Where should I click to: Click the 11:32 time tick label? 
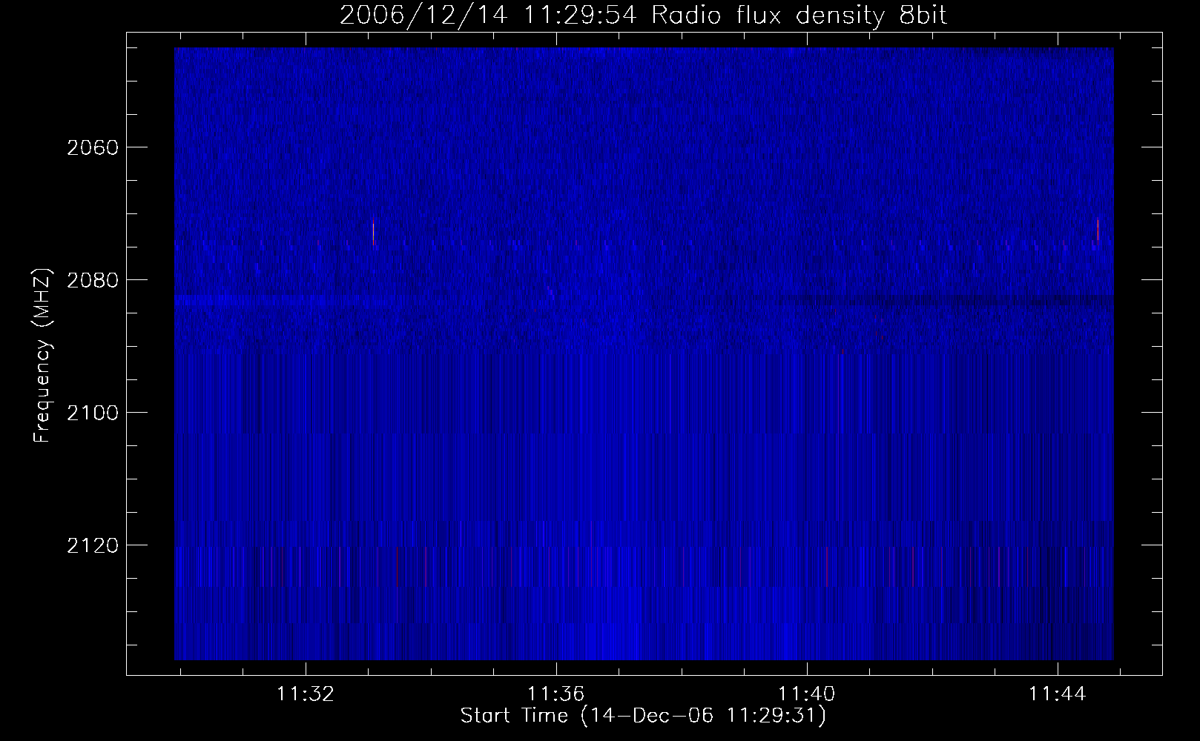(x=305, y=694)
